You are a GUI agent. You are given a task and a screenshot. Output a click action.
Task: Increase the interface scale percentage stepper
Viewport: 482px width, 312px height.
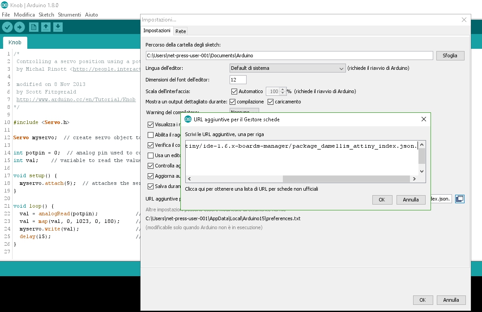point(282,90)
